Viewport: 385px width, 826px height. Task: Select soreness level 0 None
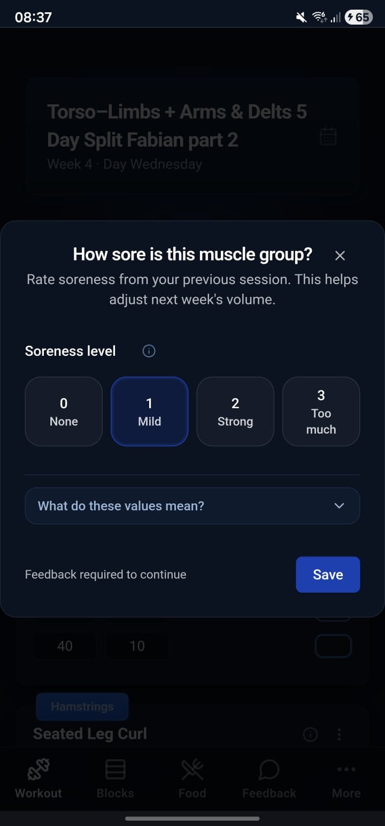click(64, 411)
